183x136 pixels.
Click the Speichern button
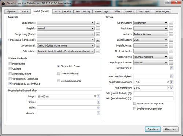153,129
